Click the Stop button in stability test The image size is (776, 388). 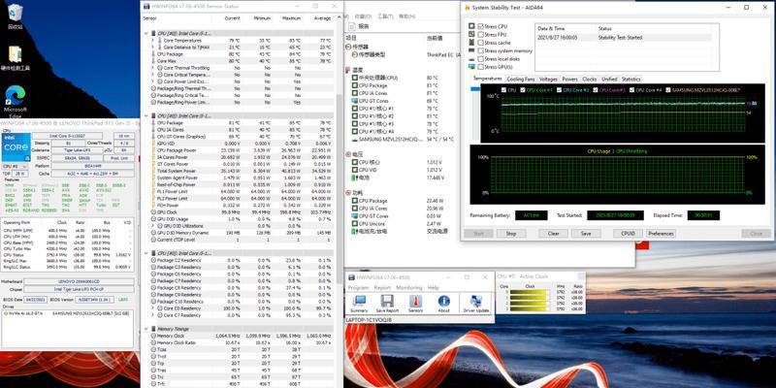click(x=511, y=233)
